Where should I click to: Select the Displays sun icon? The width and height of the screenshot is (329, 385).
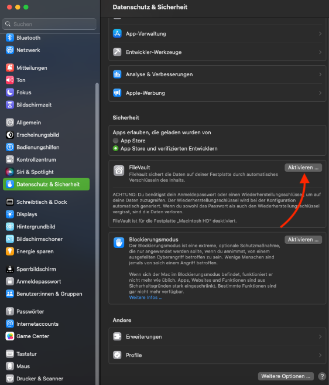click(x=10, y=214)
